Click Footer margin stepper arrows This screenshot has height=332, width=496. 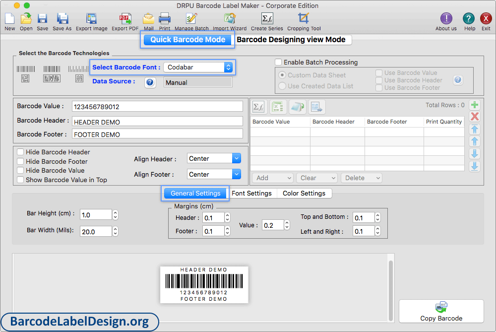tap(227, 231)
